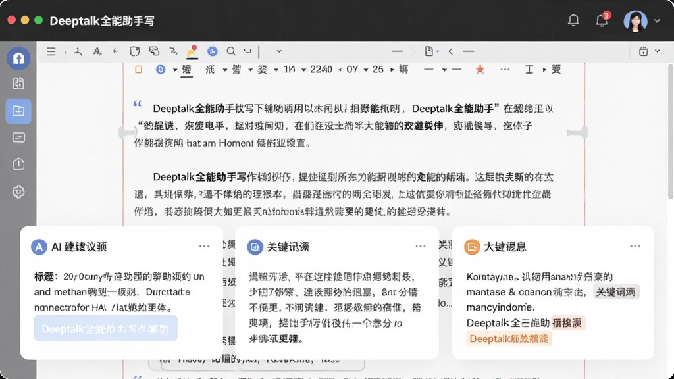Open the 大键 card's three-dot menu
This screenshot has width=674, height=379.
coord(635,247)
